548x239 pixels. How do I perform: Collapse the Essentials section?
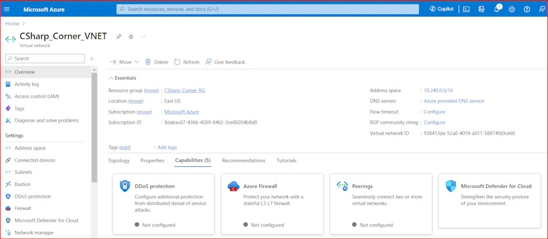point(122,78)
